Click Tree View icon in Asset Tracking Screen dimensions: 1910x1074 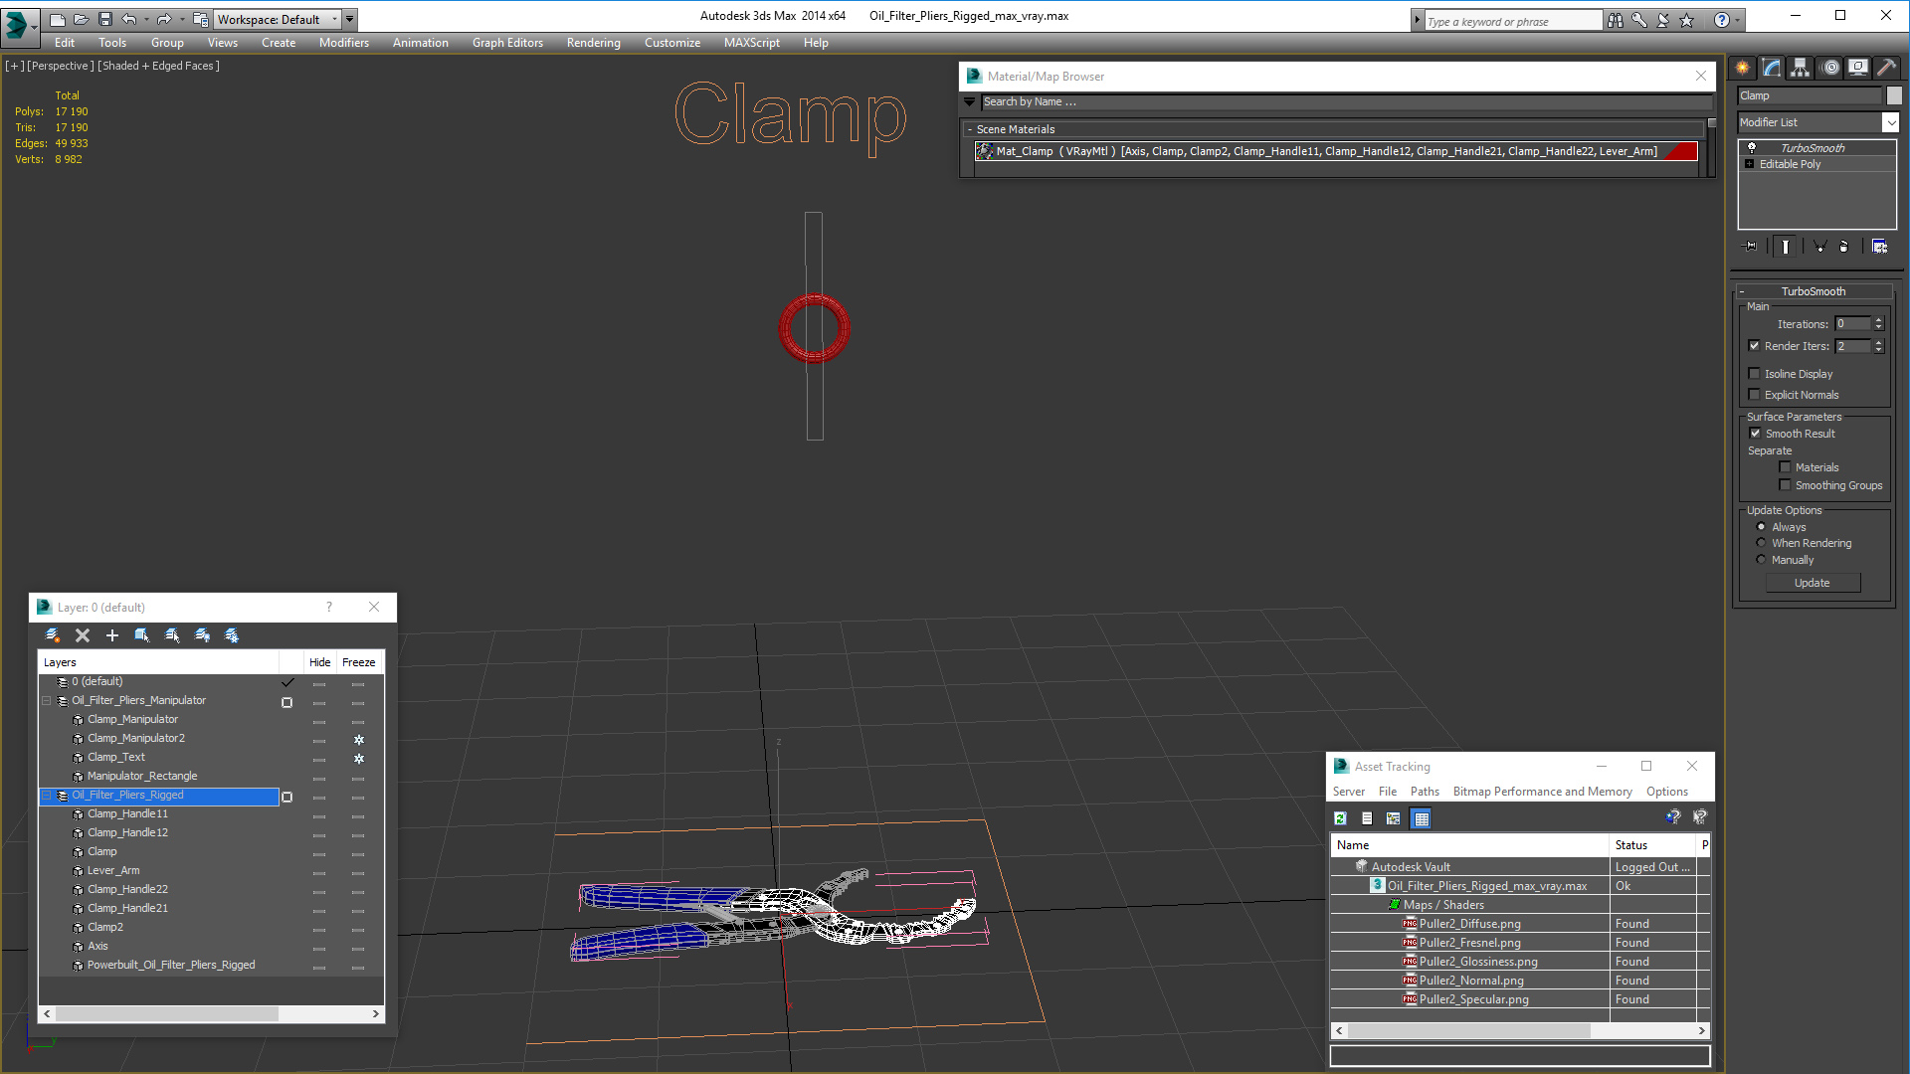click(1394, 818)
